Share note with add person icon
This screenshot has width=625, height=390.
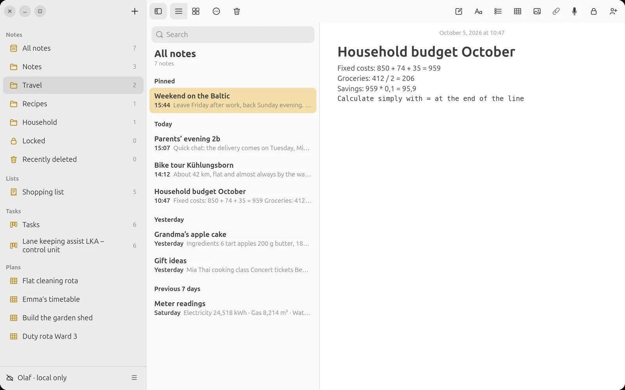613,11
